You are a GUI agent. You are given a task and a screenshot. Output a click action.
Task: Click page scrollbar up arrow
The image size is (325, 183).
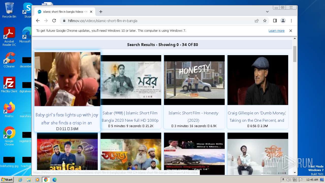click(x=295, y=38)
